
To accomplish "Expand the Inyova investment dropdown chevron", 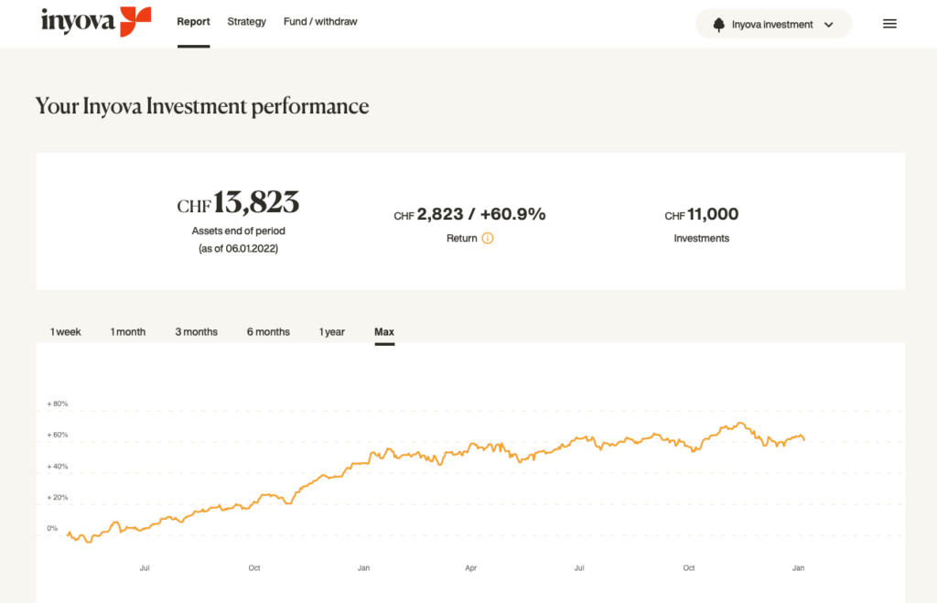I will pyautogui.click(x=828, y=25).
